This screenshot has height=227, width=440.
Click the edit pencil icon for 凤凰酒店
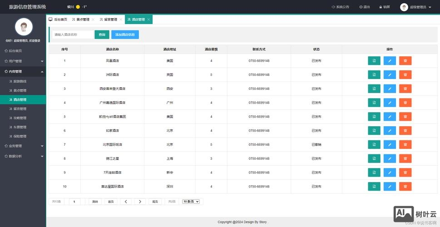(x=390, y=60)
